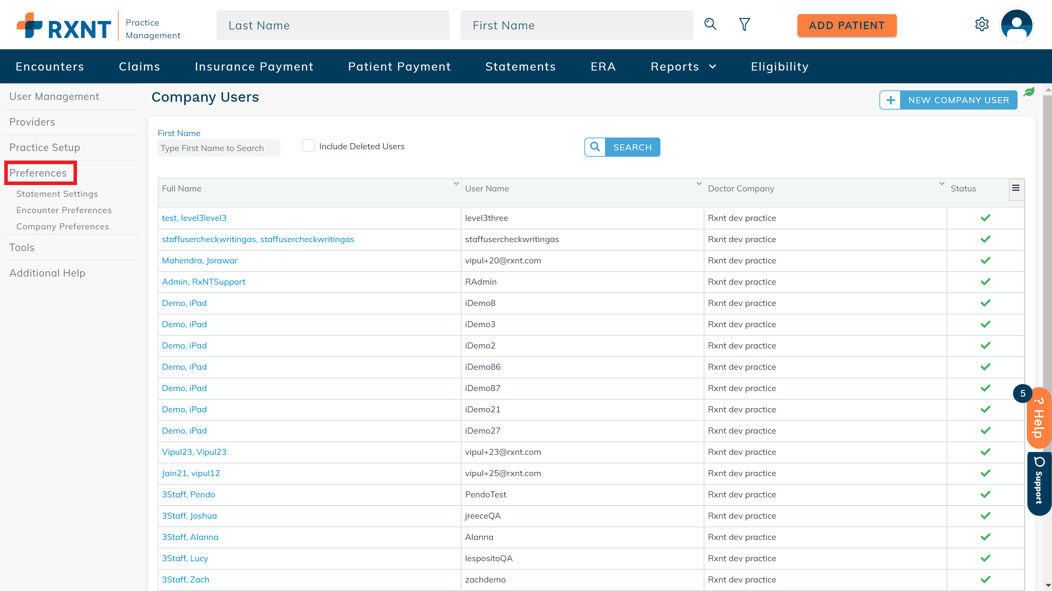
Task: Open the orange Help widget
Action: (1039, 418)
